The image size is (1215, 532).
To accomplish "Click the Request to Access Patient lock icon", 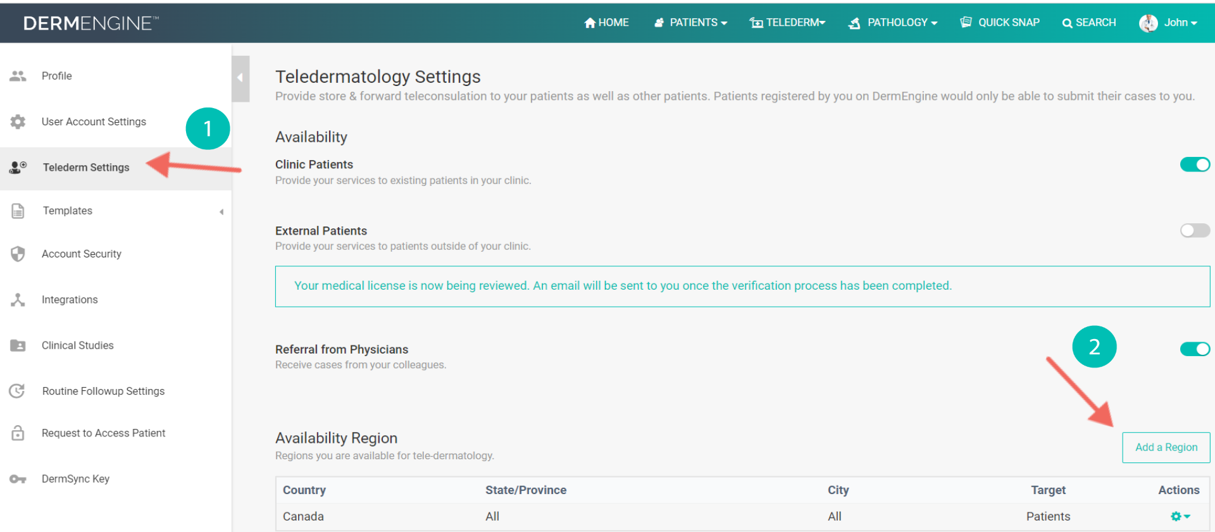I will pyautogui.click(x=18, y=433).
